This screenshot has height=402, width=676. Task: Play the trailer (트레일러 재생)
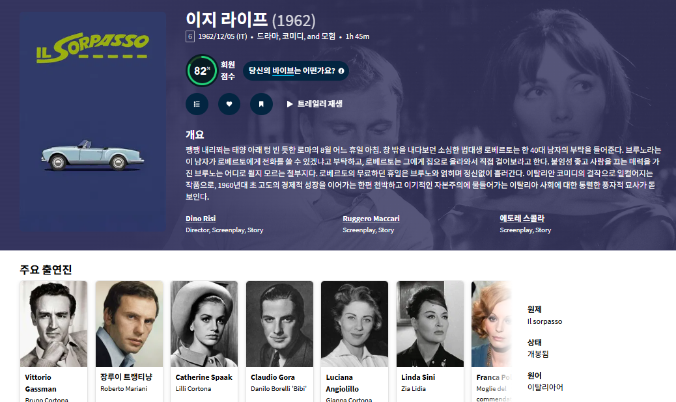tap(315, 104)
